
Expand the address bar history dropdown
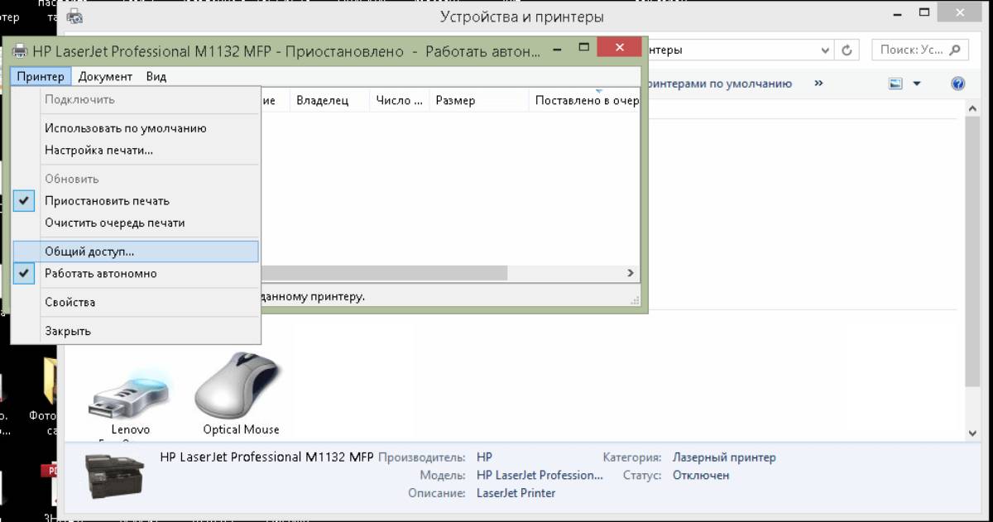pos(826,50)
